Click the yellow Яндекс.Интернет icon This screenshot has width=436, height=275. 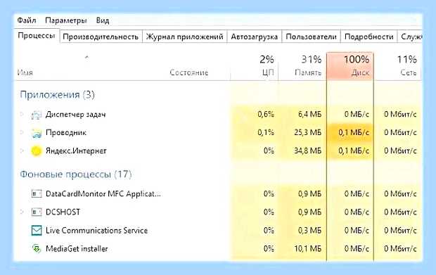coord(36,151)
